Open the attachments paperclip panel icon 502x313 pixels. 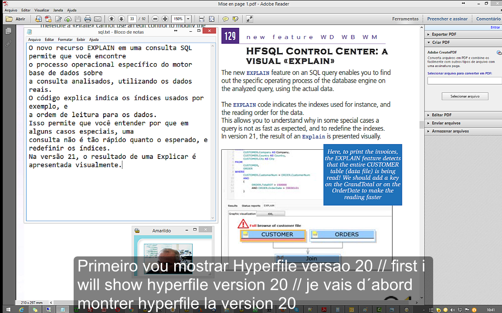tap(8, 44)
